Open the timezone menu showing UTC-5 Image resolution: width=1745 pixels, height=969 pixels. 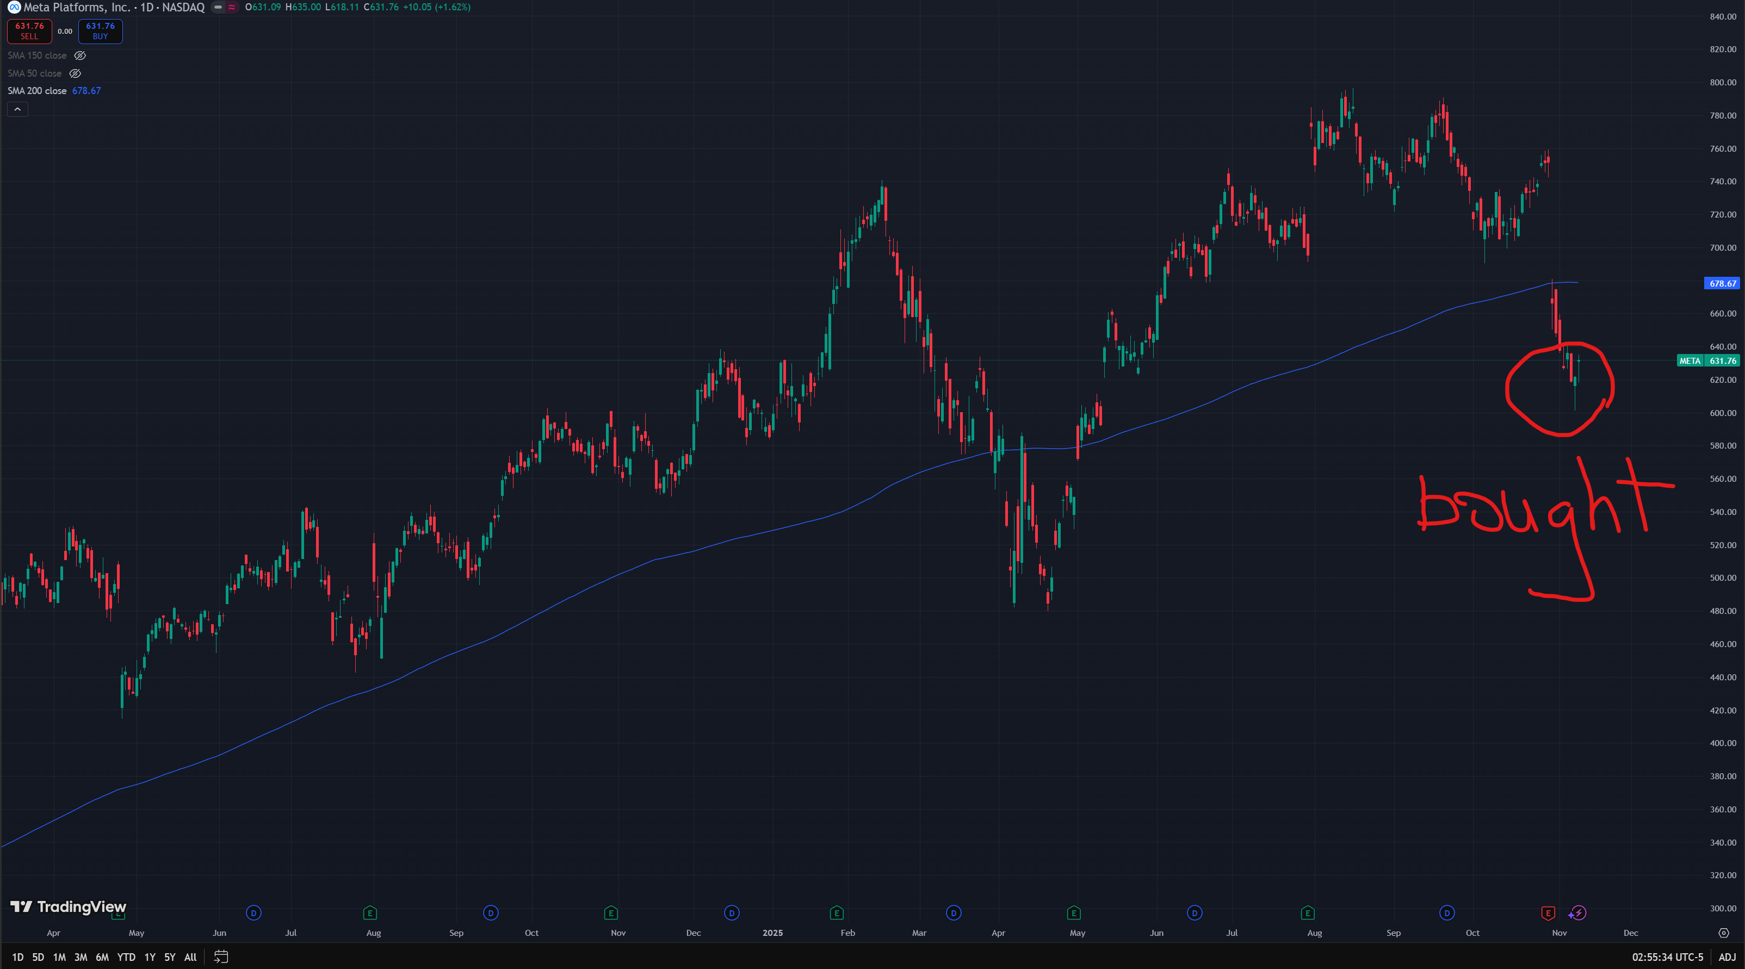pyautogui.click(x=1667, y=957)
